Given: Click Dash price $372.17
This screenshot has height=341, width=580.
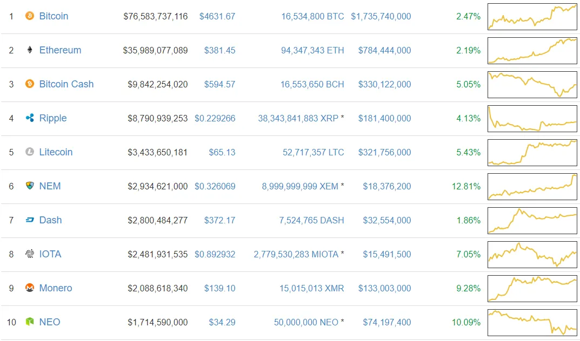Looking at the screenshot, I should tap(219, 220).
